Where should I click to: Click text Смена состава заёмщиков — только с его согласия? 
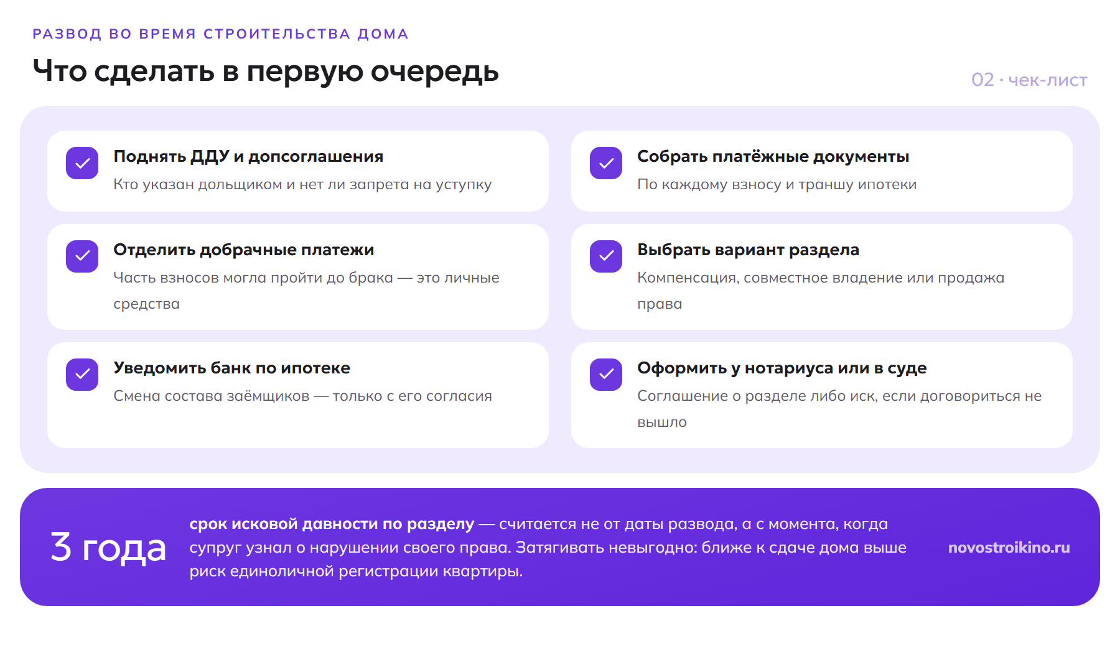tap(302, 396)
